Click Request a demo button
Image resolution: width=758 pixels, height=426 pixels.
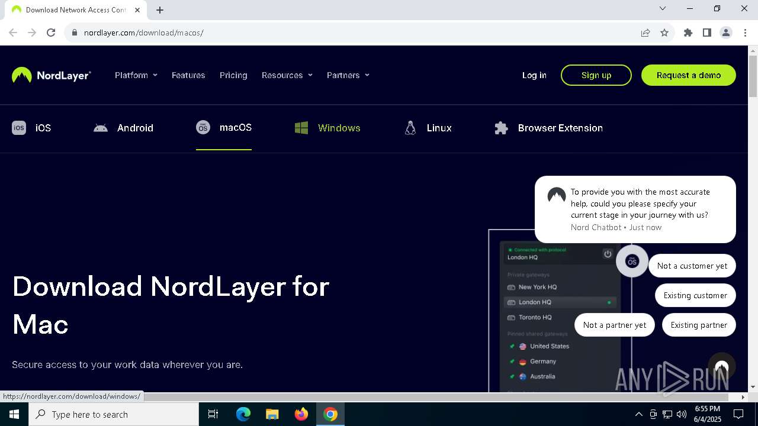(x=689, y=75)
